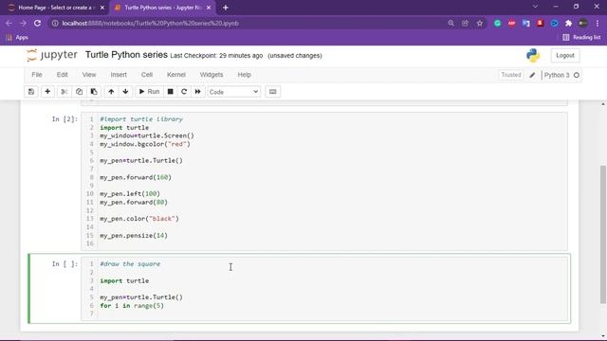Click the Trusted notebook indicator
607x341 pixels.
click(x=511, y=75)
